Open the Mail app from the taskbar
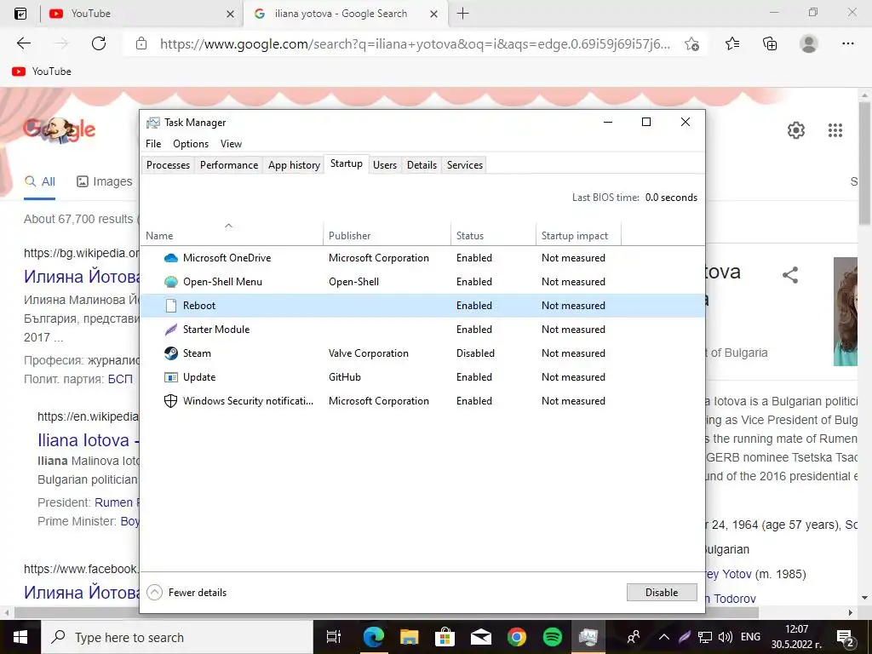Image resolution: width=872 pixels, height=654 pixels. [x=480, y=637]
